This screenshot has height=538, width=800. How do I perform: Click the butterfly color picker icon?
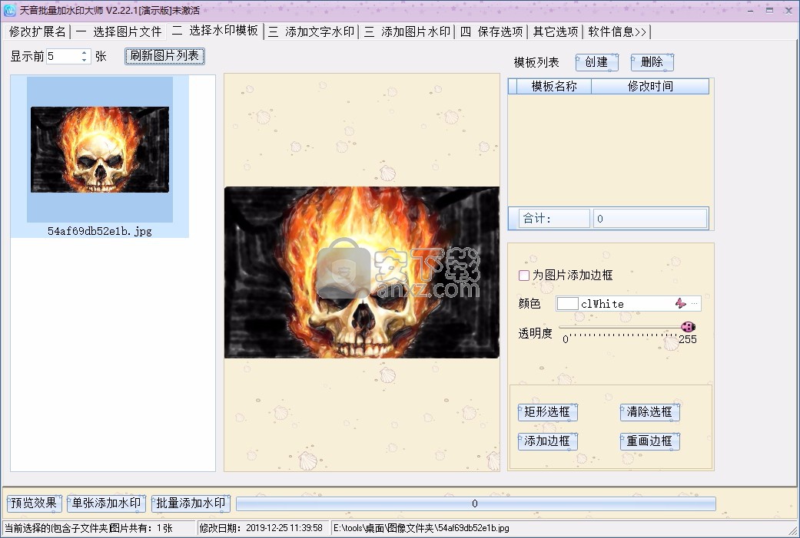click(x=680, y=303)
